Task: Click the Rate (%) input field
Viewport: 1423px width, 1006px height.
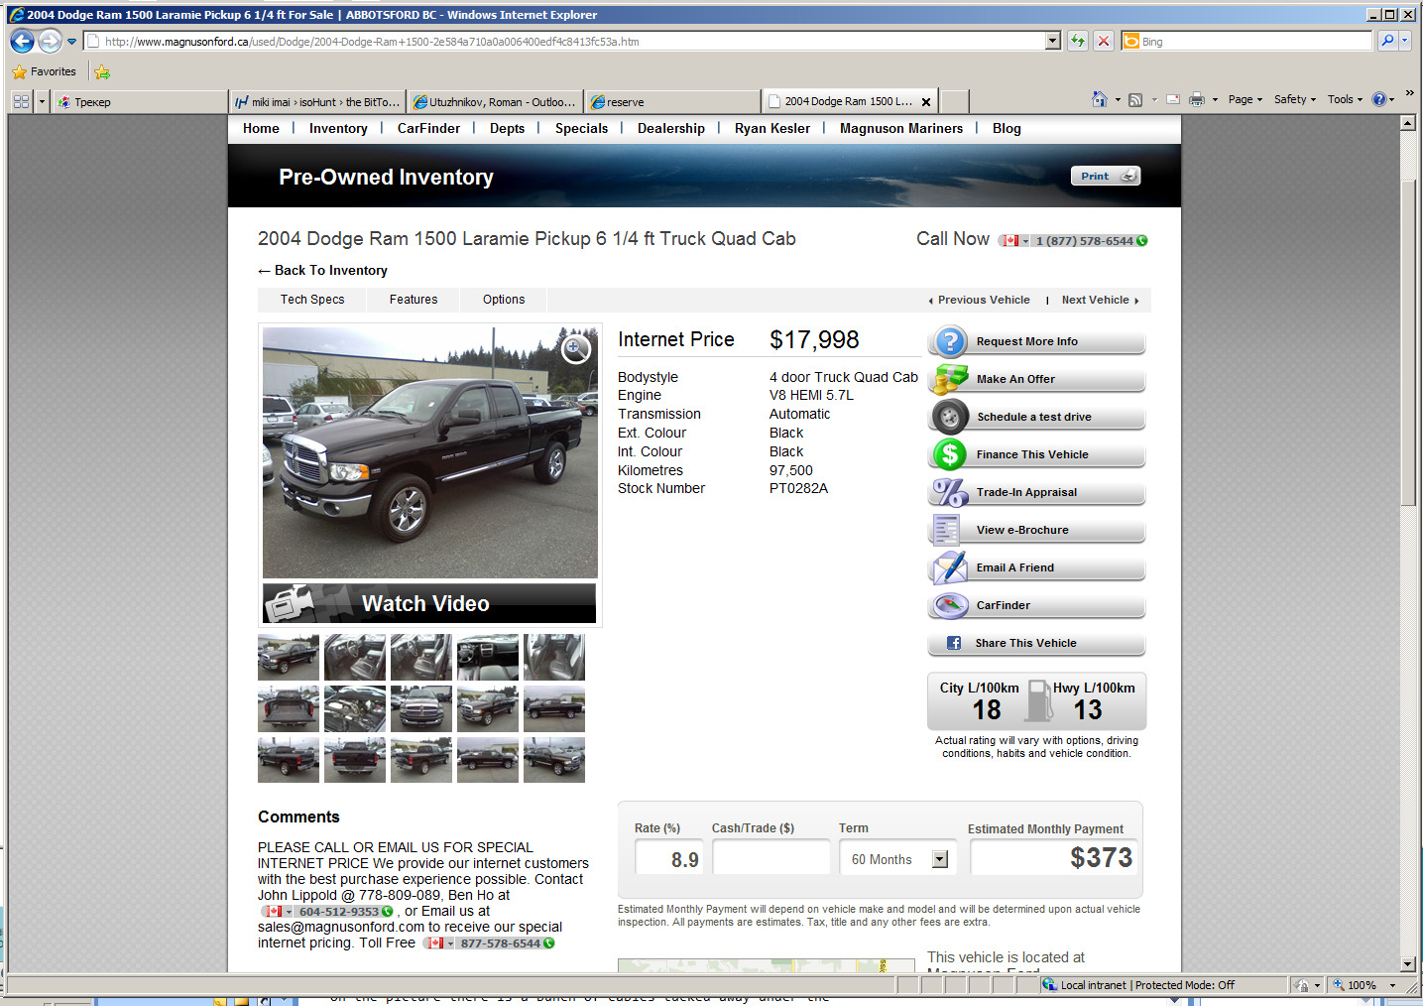Action: point(669,858)
